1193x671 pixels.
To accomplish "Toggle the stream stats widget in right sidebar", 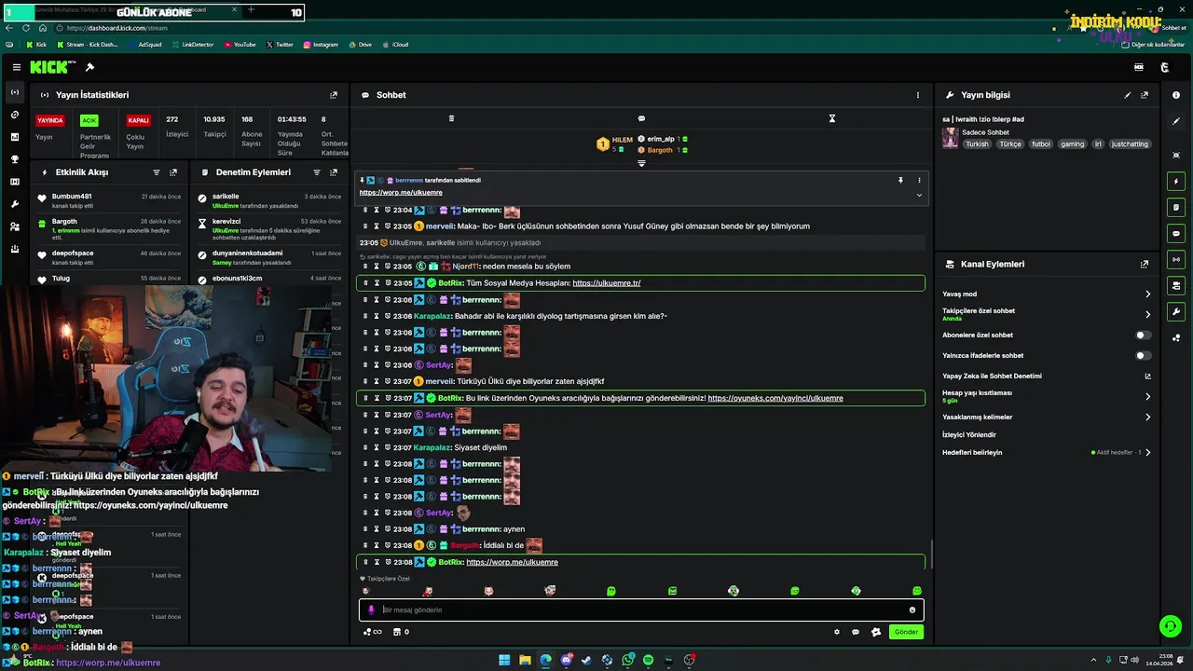I will pos(1176,259).
